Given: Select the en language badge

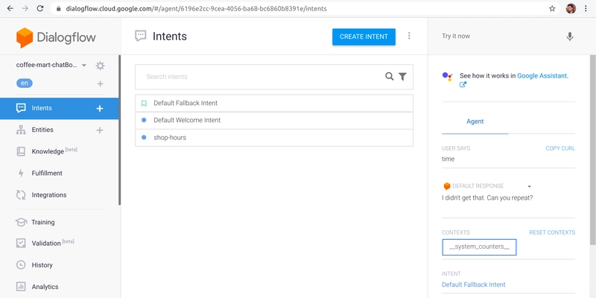Looking at the screenshot, I should pyautogui.click(x=25, y=83).
